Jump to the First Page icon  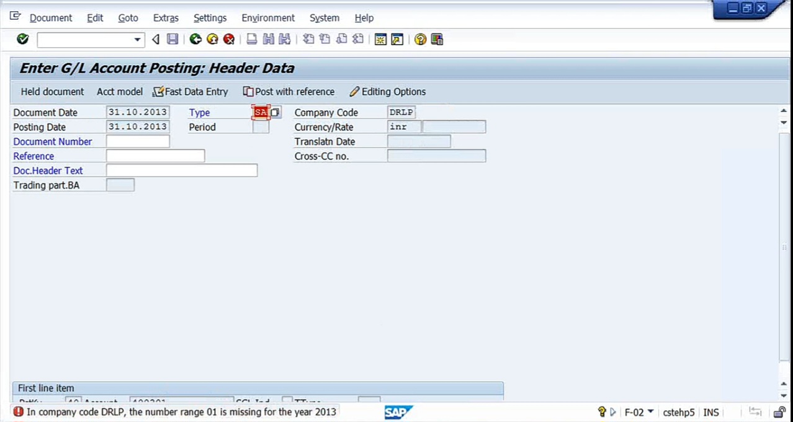[308, 40]
